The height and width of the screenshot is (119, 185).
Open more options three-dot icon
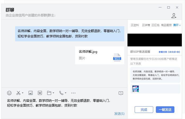[x=73, y=93]
